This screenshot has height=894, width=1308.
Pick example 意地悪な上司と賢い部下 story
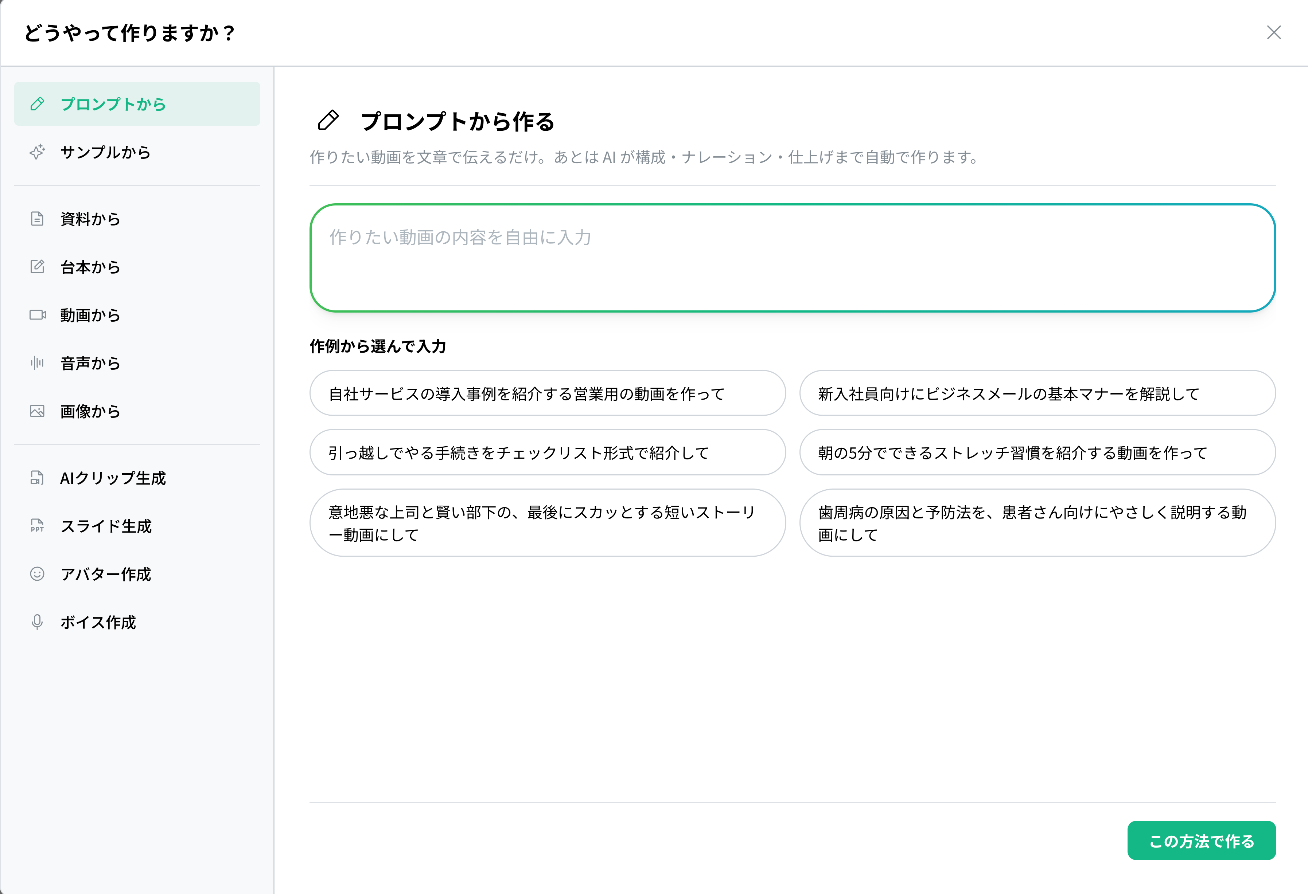pyautogui.click(x=548, y=523)
